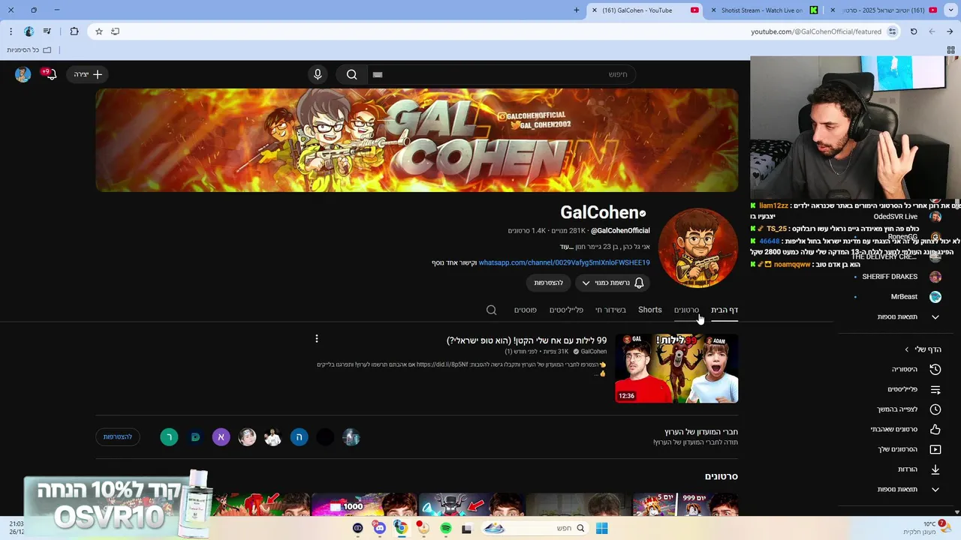This screenshot has height=540, width=961.
Task: Click the סרטונים section heading
Action: point(722,476)
